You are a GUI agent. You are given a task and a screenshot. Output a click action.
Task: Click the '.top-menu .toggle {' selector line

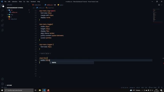[x=46, y=24]
